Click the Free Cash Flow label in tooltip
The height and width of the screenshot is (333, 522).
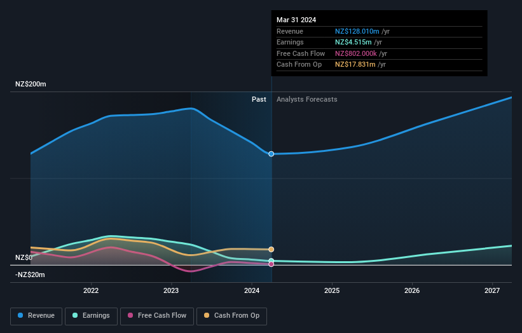point(301,53)
